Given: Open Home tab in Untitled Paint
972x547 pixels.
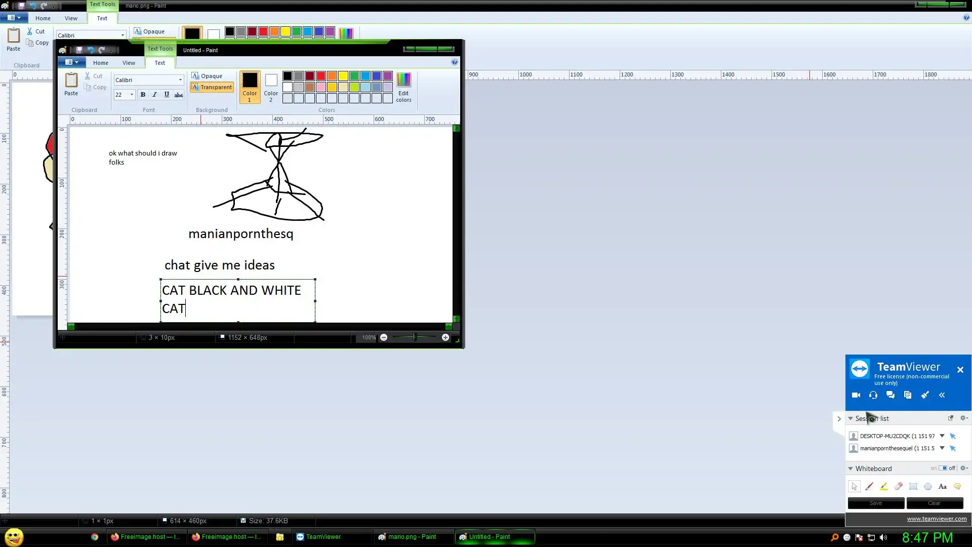Looking at the screenshot, I should tap(100, 63).
